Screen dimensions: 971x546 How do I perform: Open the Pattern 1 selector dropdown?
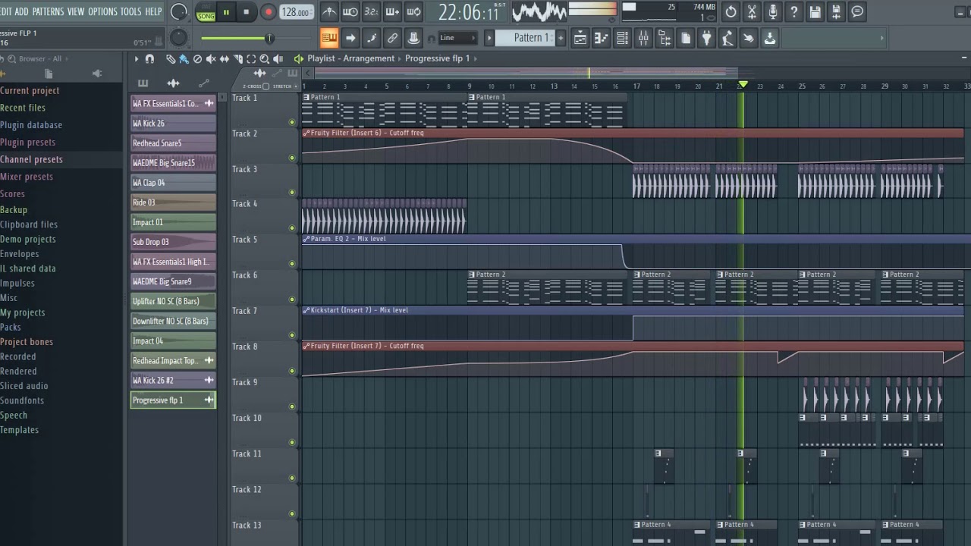pyautogui.click(x=526, y=38)
